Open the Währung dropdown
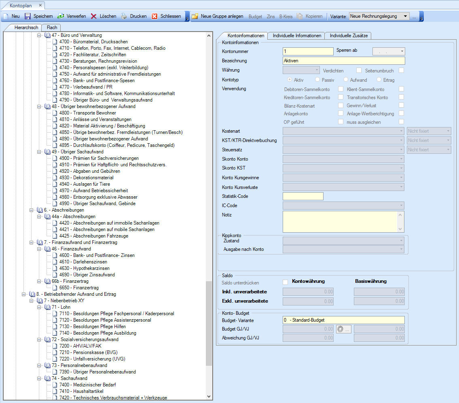This screenshot has height=403, width=459. pyautogui.click(x=317, y=70)
